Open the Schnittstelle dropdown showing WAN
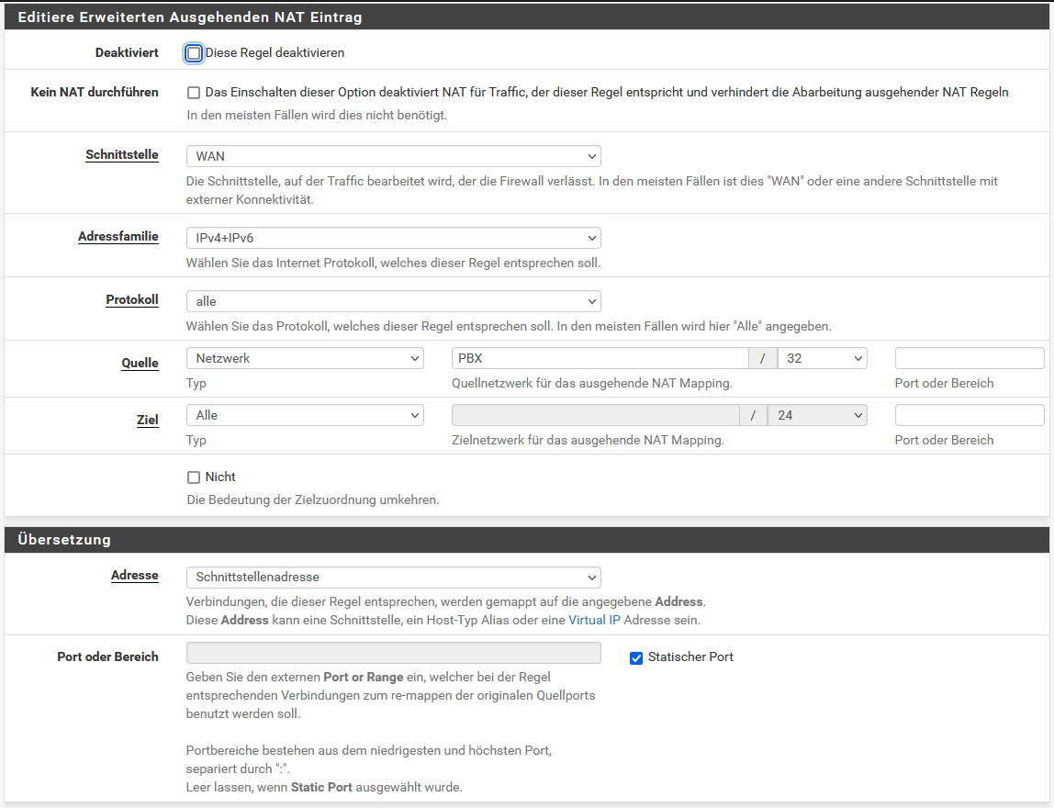Screen dimensions: 1054x808 (393, 156)
